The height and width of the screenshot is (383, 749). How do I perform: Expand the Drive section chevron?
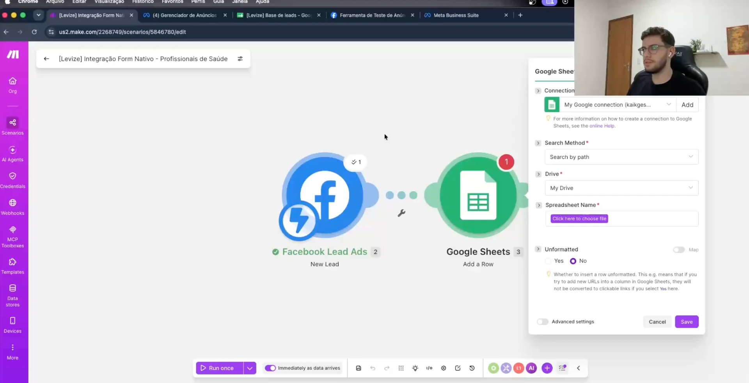pyautogui.click(x=538, y=174)
